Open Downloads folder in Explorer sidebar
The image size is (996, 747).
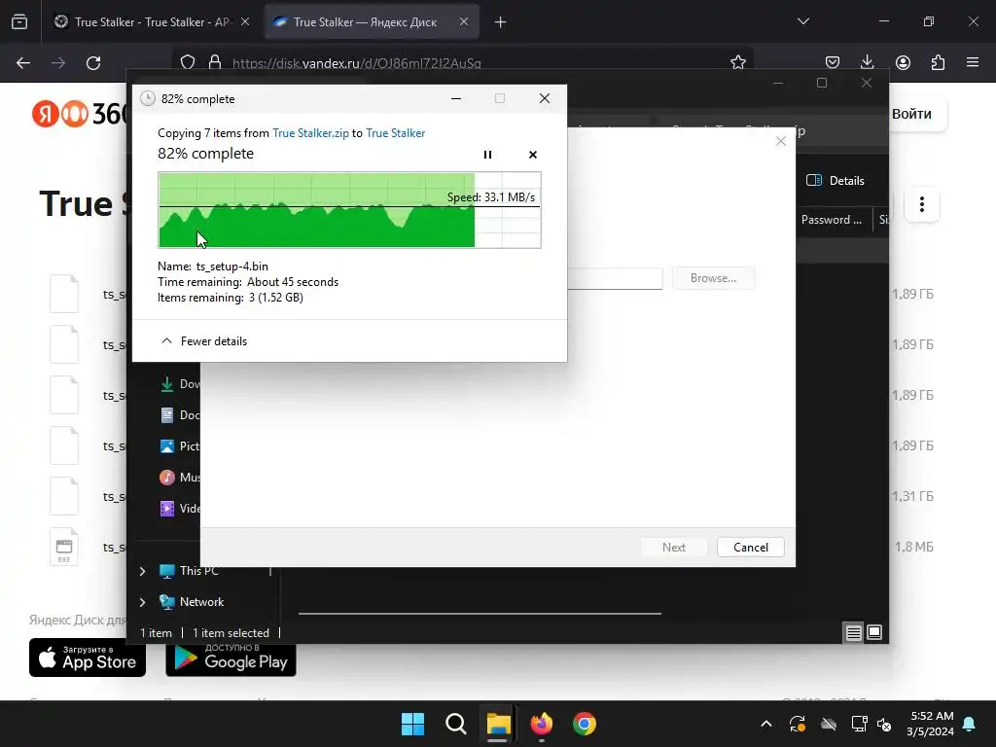pyautogui.click(x=179, y=383)
